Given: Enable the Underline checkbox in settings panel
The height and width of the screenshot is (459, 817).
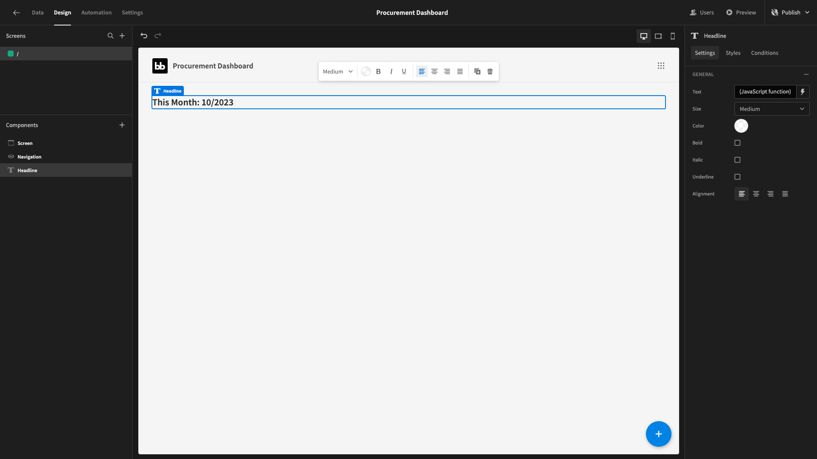Looking at the screenshot, I should pos(737,177).
